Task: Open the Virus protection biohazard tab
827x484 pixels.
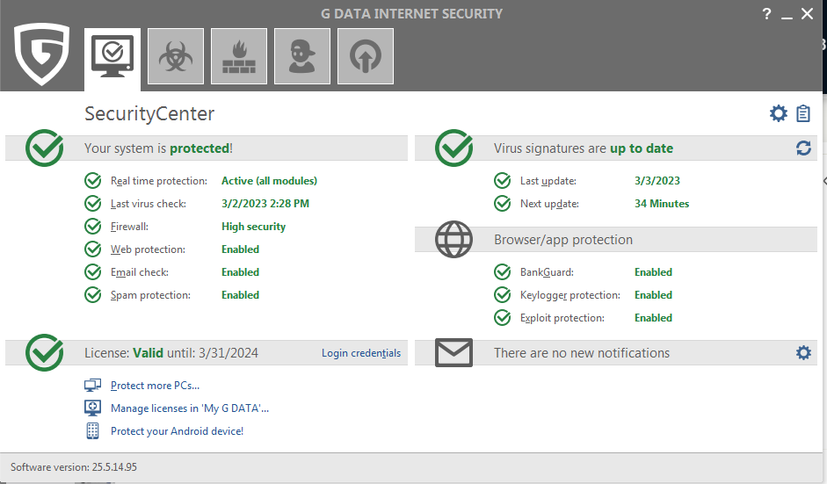Action: [x=176, y=57]
